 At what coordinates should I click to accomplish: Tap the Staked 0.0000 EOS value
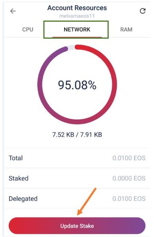coord(129,178)
